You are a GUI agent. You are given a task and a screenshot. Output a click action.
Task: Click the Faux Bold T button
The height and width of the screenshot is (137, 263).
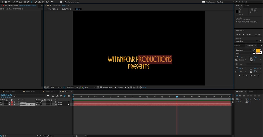[239, 76]
